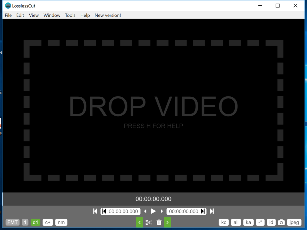The height and width of the screenshot is (230, 307).
Task: Toggle the nm merge option
Action: tap(61, 223)
